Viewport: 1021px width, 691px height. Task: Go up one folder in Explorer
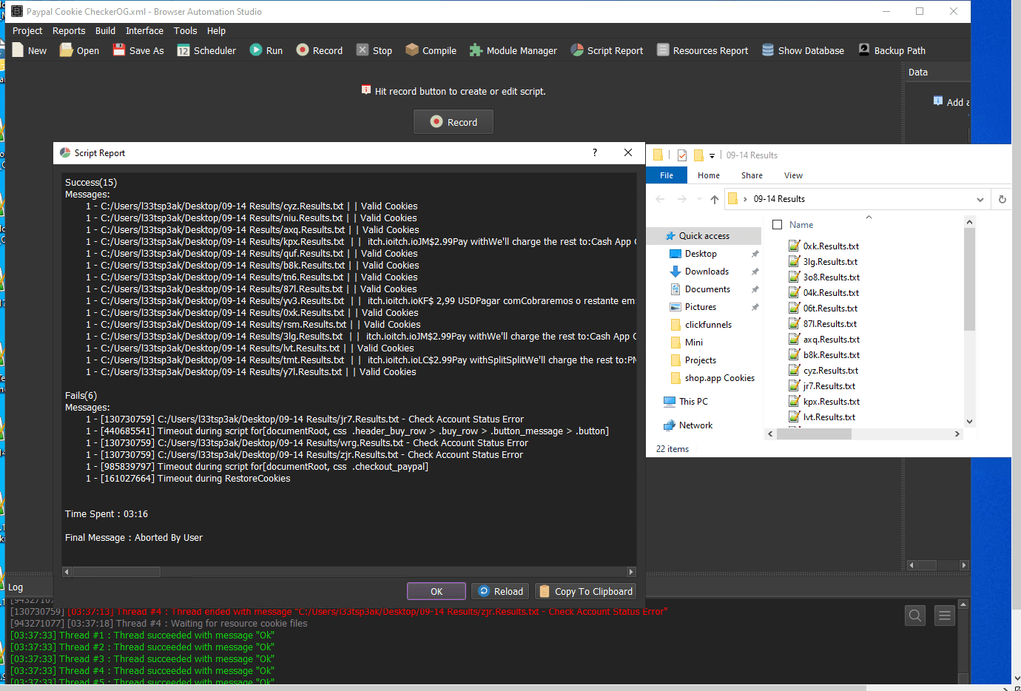pyautogui.click(x=714, y=199)
